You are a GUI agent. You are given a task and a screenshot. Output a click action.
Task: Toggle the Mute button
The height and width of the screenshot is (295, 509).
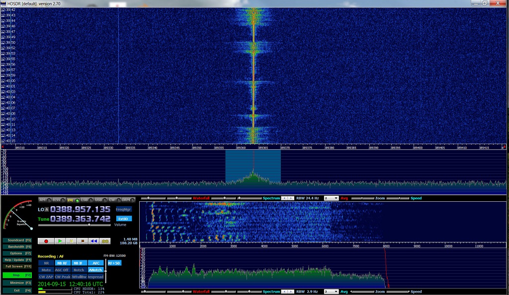[x=46, y=270]
